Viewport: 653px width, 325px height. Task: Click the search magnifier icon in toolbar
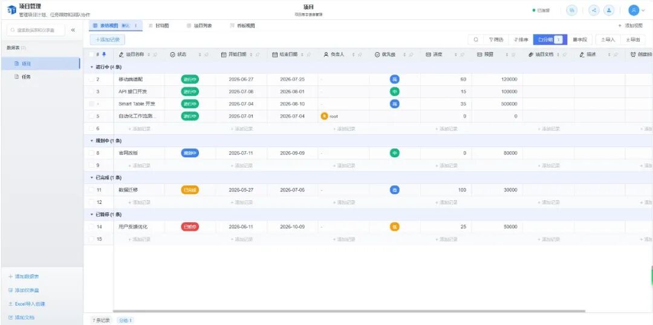pyautogui.click(x=476, y=39)
